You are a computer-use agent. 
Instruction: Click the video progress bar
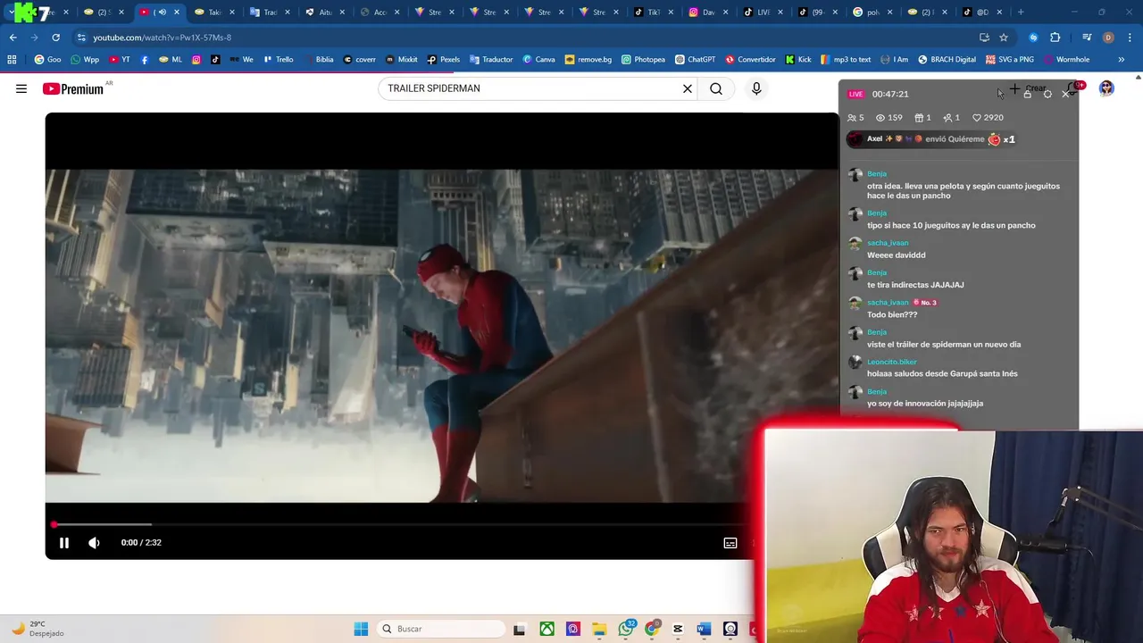tap(402, 525)
